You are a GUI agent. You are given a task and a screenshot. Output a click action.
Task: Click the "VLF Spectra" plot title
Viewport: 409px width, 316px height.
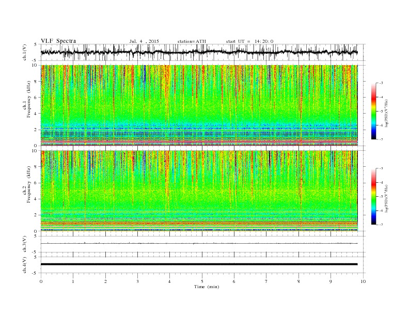[x=58, y=41]
